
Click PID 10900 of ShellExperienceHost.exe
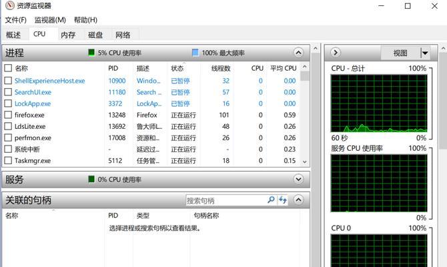click(x=117, y=81)
